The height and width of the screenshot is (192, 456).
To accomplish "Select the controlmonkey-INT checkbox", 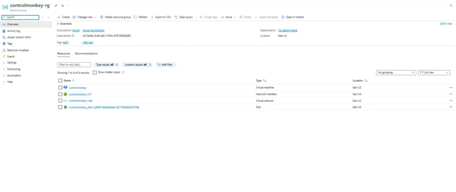I will [60, 94].
